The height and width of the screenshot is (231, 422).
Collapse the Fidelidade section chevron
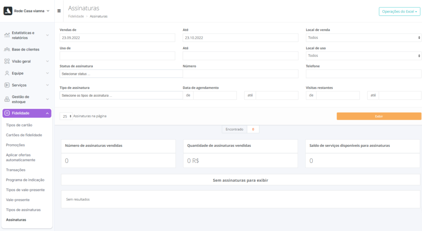click(x=47, y=113)
